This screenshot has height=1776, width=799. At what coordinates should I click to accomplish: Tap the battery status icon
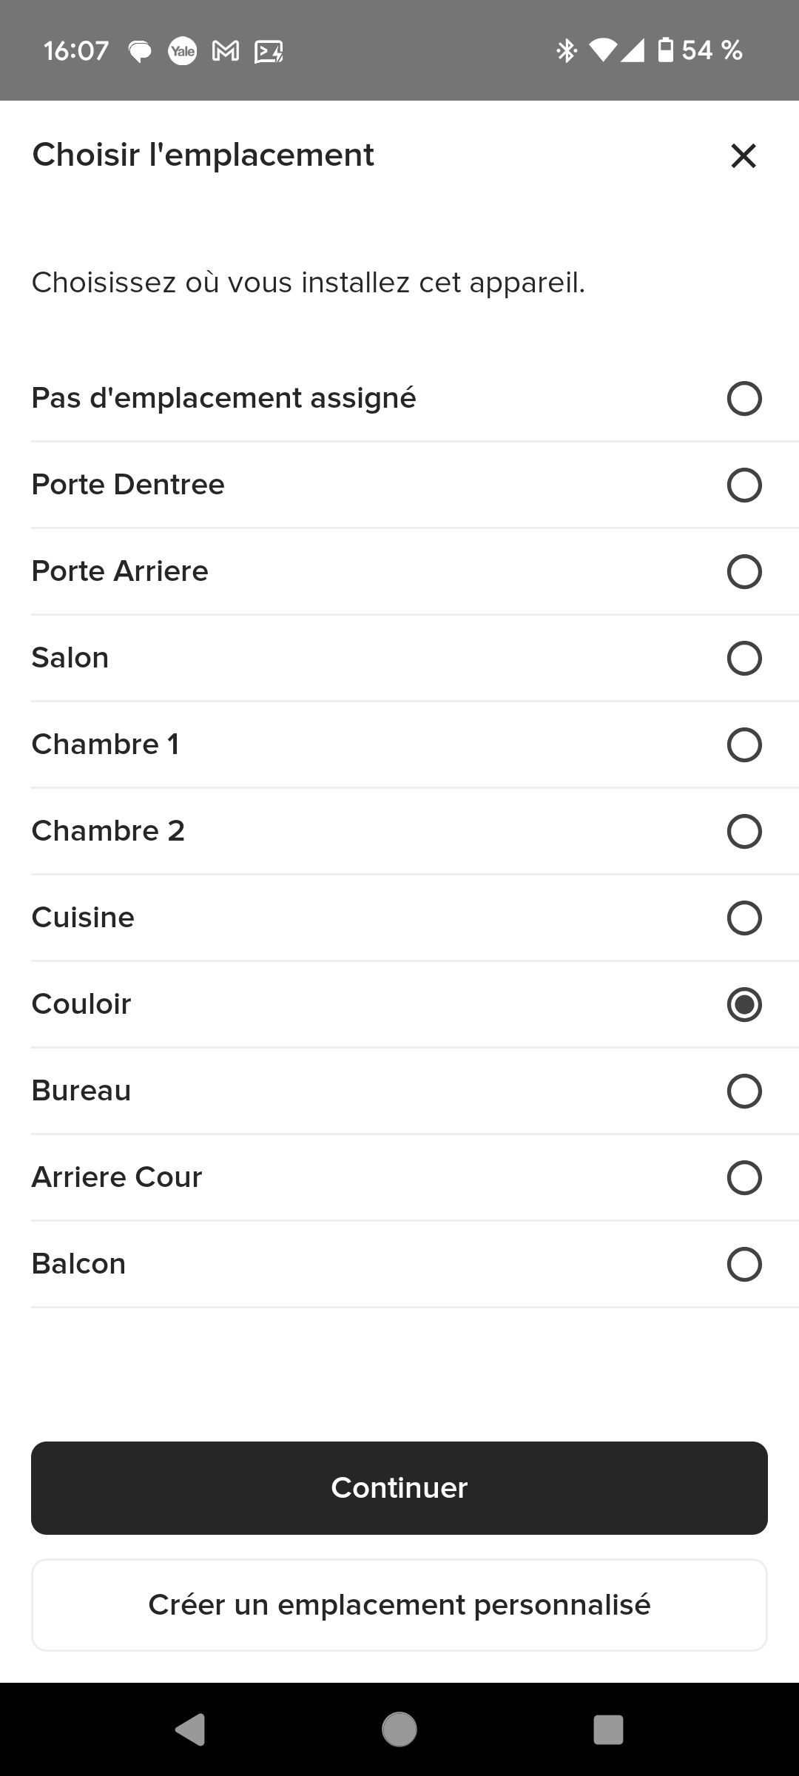click(x=666, y=50)
